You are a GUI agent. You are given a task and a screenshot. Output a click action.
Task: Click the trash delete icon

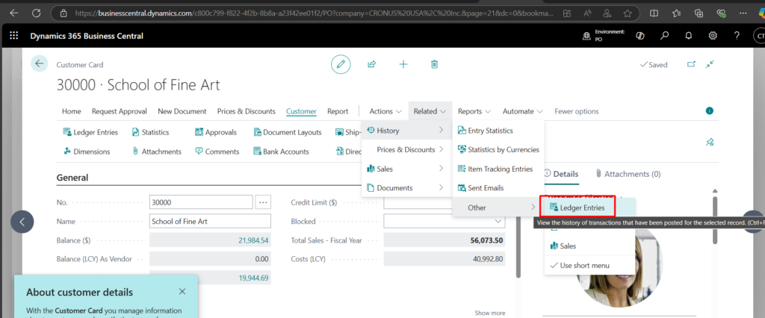[x=434, y=65]
